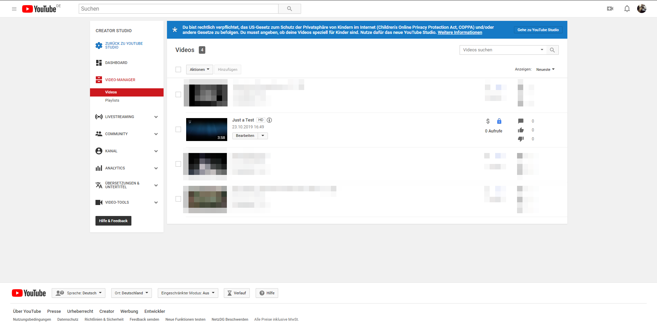Click the upload video camera icon
Viewport: 657px width, 332px height.
(x=610, y=9)
